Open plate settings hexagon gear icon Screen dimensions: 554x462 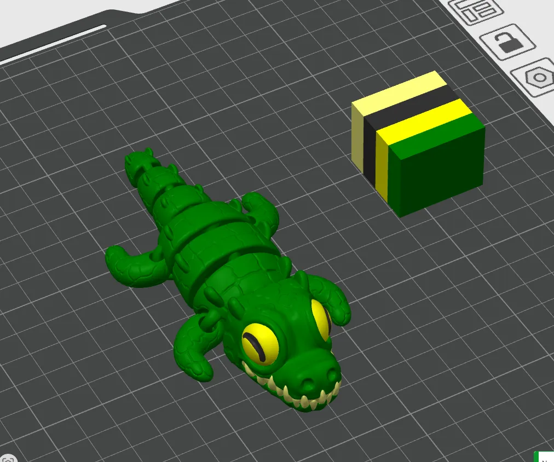coord(536,77)
